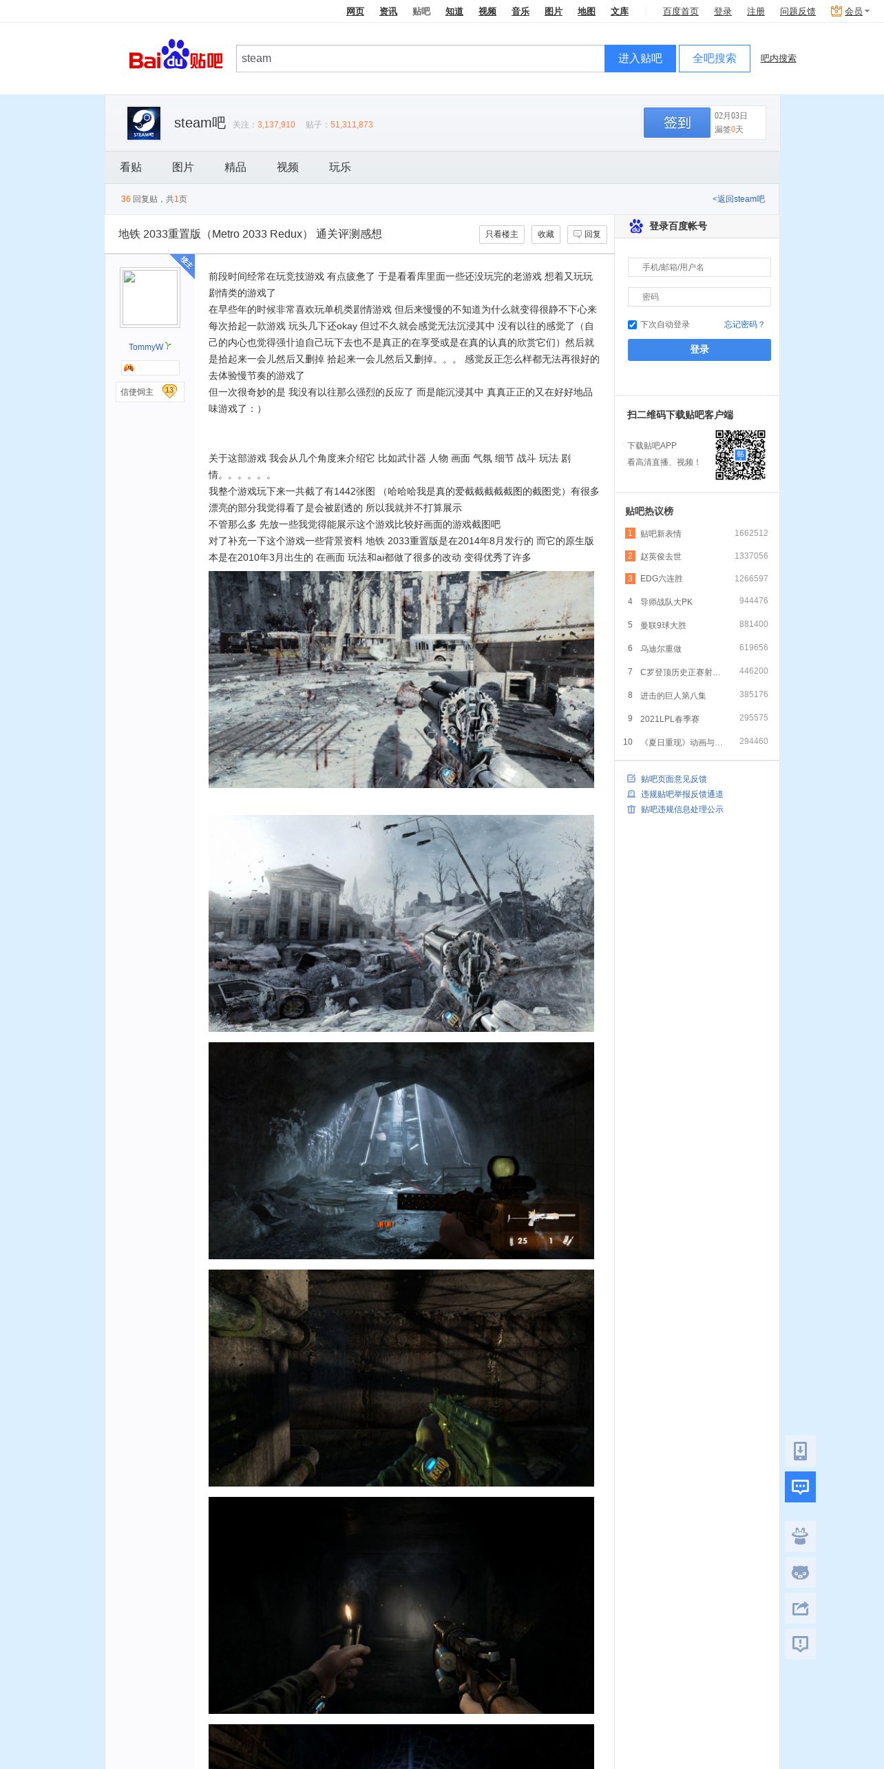This screenshot has width=884, height=1769.
Task: Open hot topic 乌迪尔重做
Action: click(661, 649)
